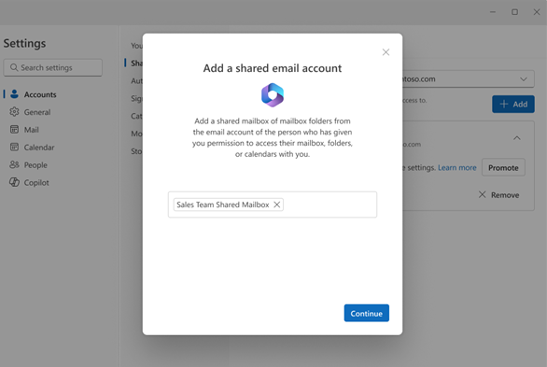This screenshot has height=367, width=547.
Task: Collapse the shared account card chevron
Action: pyautogui.click(x=516, y=138)
